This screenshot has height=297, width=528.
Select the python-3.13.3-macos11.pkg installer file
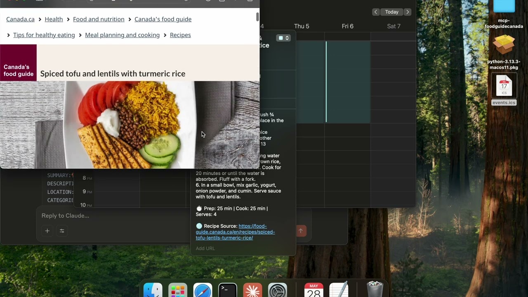pos(504,52)
